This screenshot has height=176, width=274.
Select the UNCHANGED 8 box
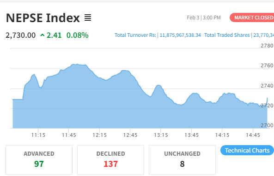click(x=182, y=160)
